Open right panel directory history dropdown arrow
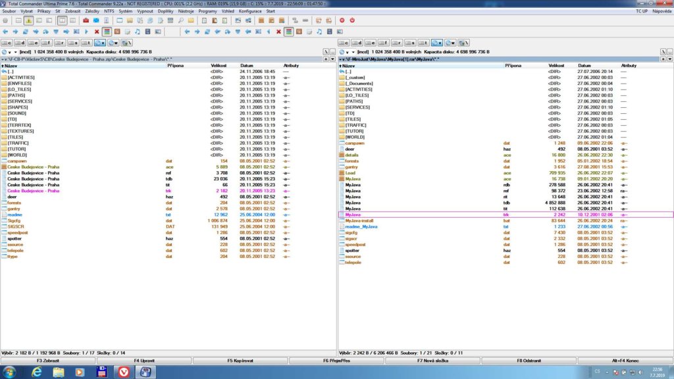Screen dimensions: 674x379 (x=669, y=59)
